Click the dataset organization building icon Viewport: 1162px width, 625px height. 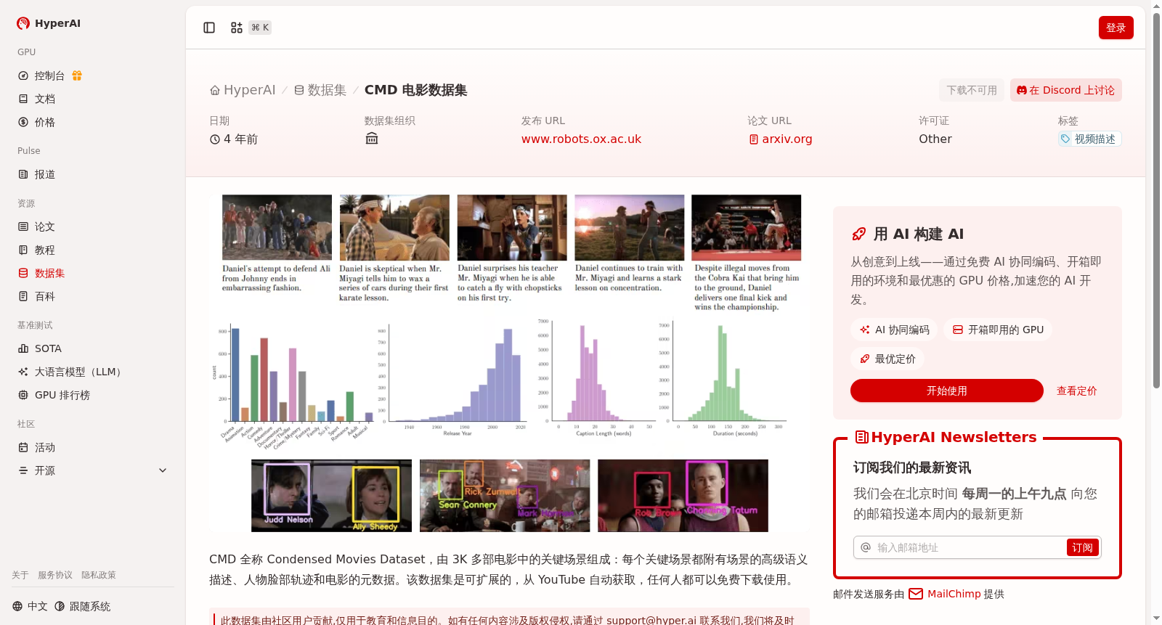(x=372, y=139)
